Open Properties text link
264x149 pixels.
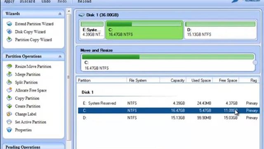(x=23, y=130)
